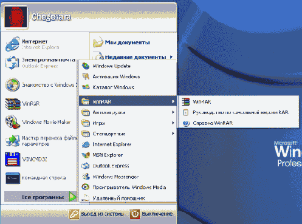
Task: Click the Windows Update globe icon
Action: coord(86,66)
